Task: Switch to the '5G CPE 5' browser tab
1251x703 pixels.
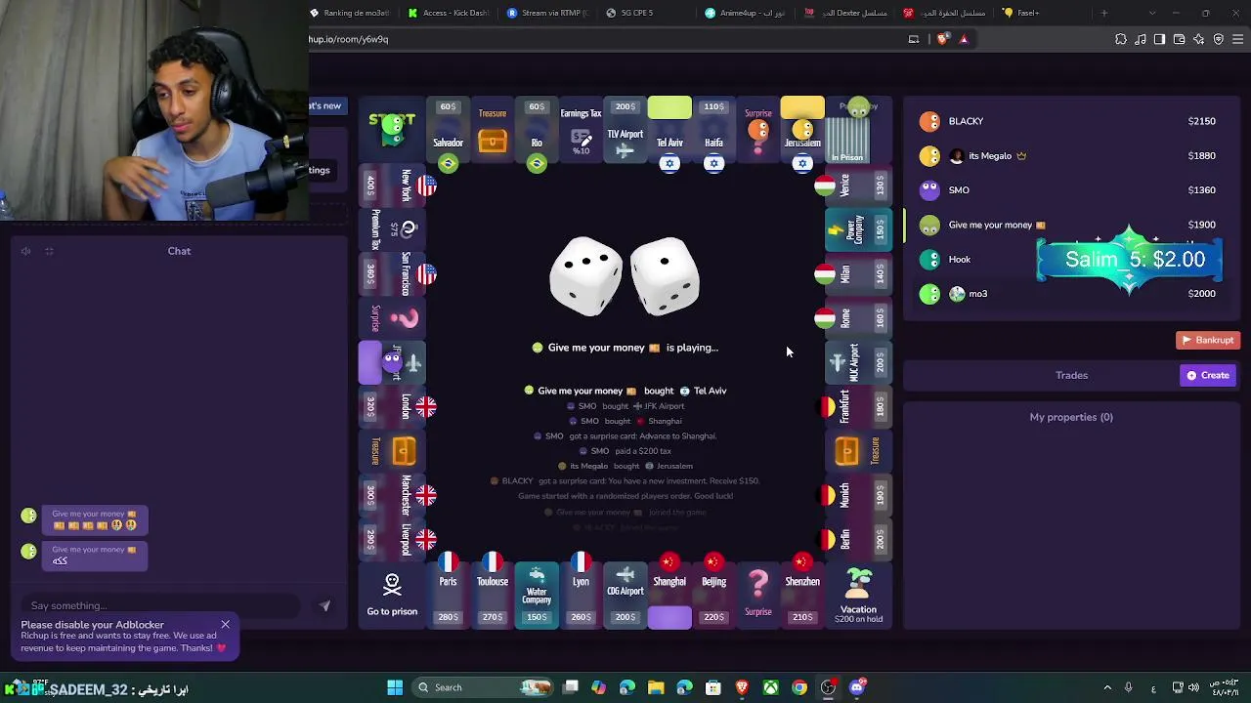Action: point(646,13)
